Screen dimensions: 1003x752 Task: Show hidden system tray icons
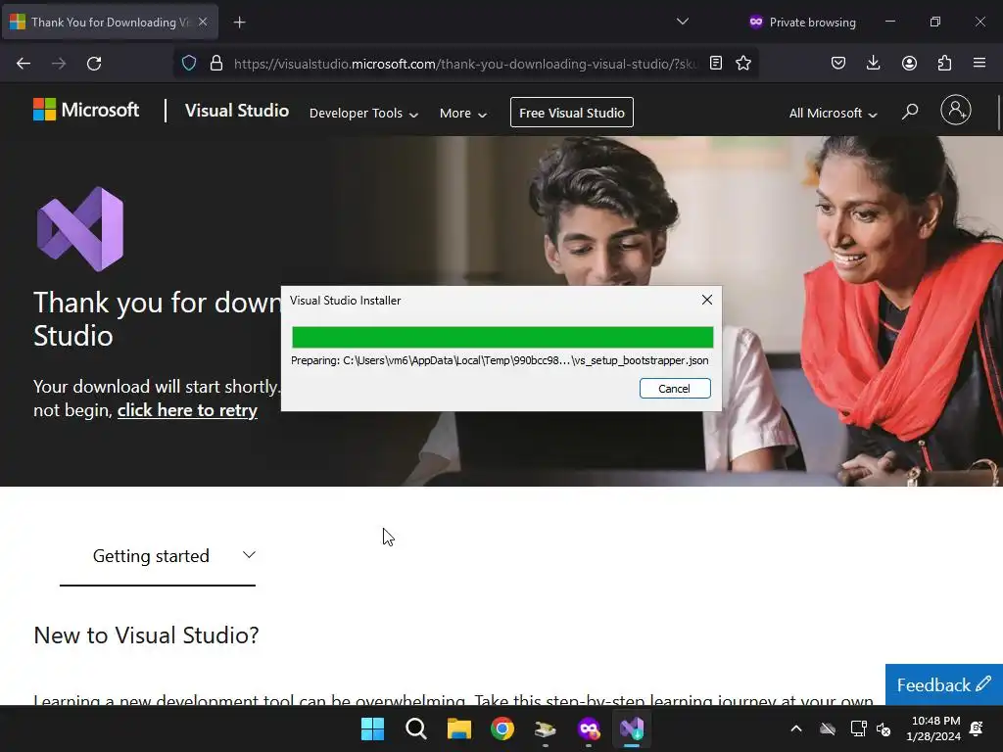(x=796, y=728)
